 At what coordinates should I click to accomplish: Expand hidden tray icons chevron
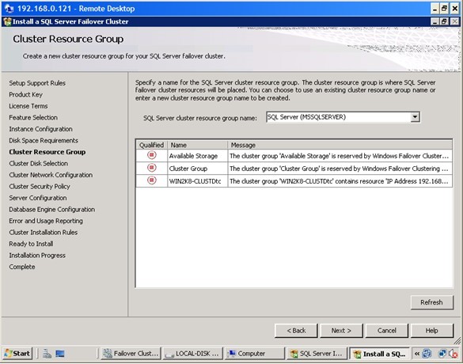click(x=416, y=354)
